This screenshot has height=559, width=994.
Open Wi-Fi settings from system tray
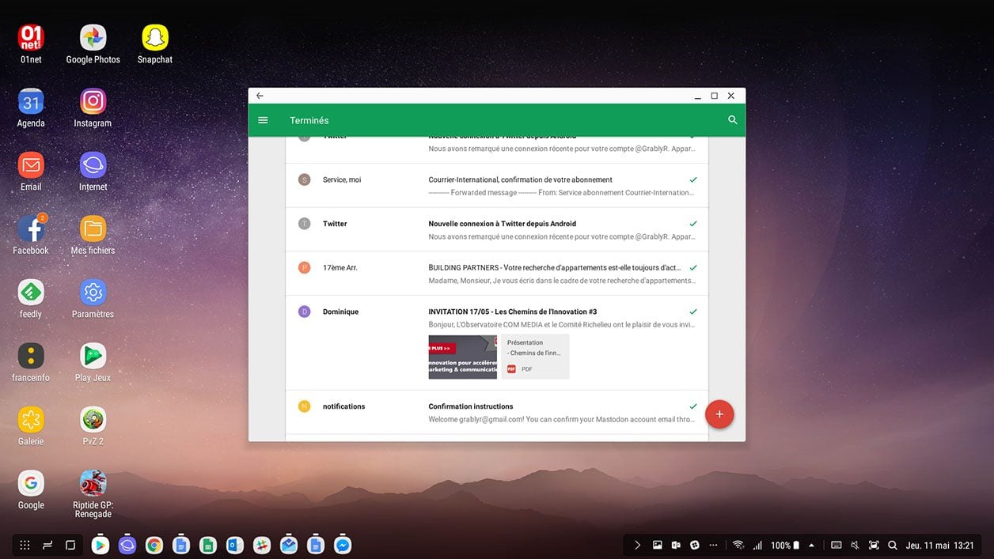point(738,545)
